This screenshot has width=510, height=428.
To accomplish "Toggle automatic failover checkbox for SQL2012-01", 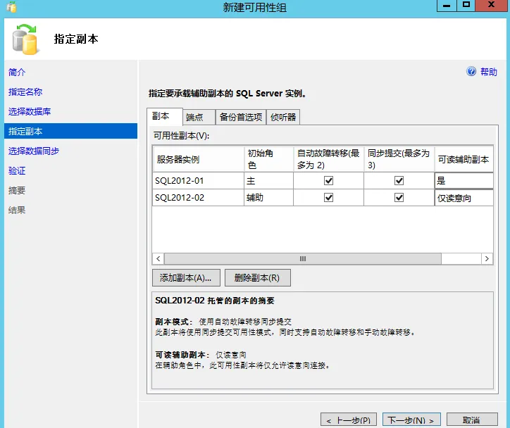I will tap(328, 181).
